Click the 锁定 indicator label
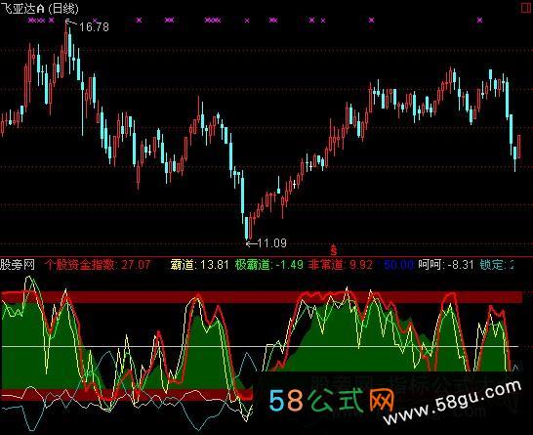 (x=497, y=265)
